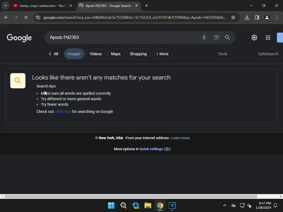Viewport: 283px width, 212px height.
Task: Click the muted volume icon
Action: point(250,205)
